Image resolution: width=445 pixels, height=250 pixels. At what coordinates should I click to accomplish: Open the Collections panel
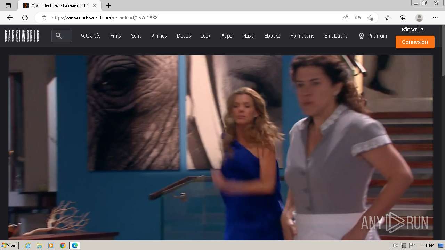(x=403, y=18)
